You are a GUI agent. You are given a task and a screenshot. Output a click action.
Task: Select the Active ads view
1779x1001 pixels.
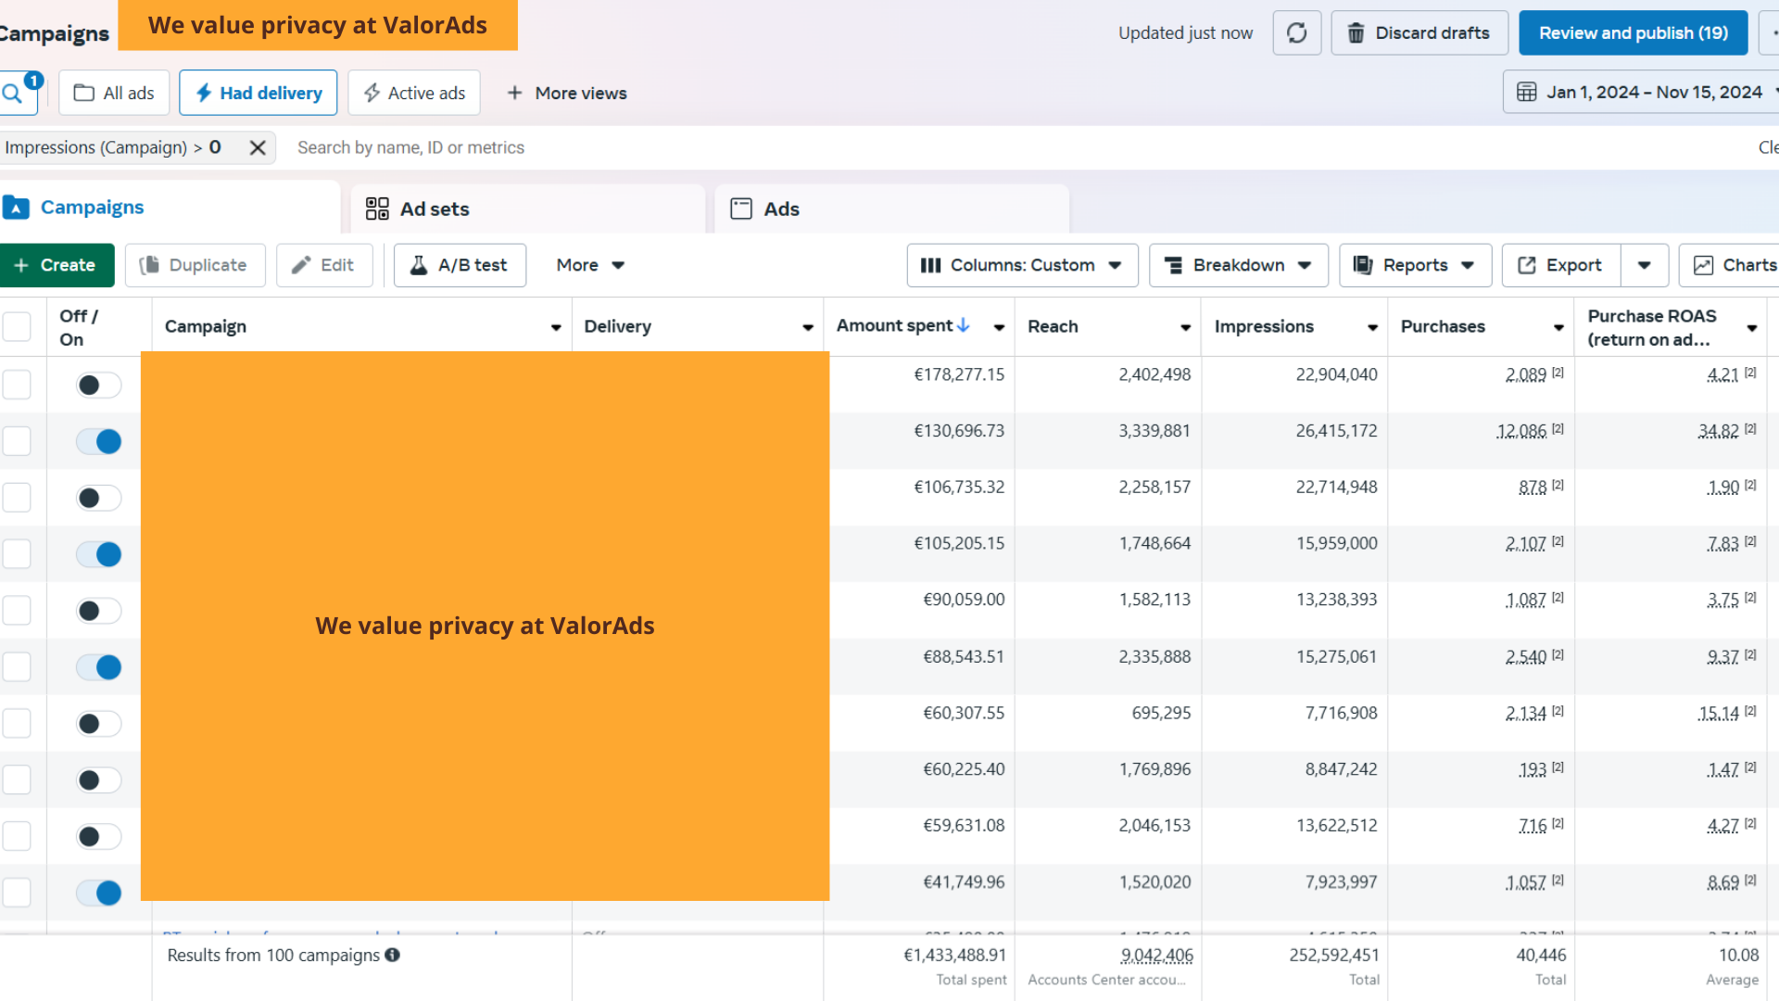[414, 93]
